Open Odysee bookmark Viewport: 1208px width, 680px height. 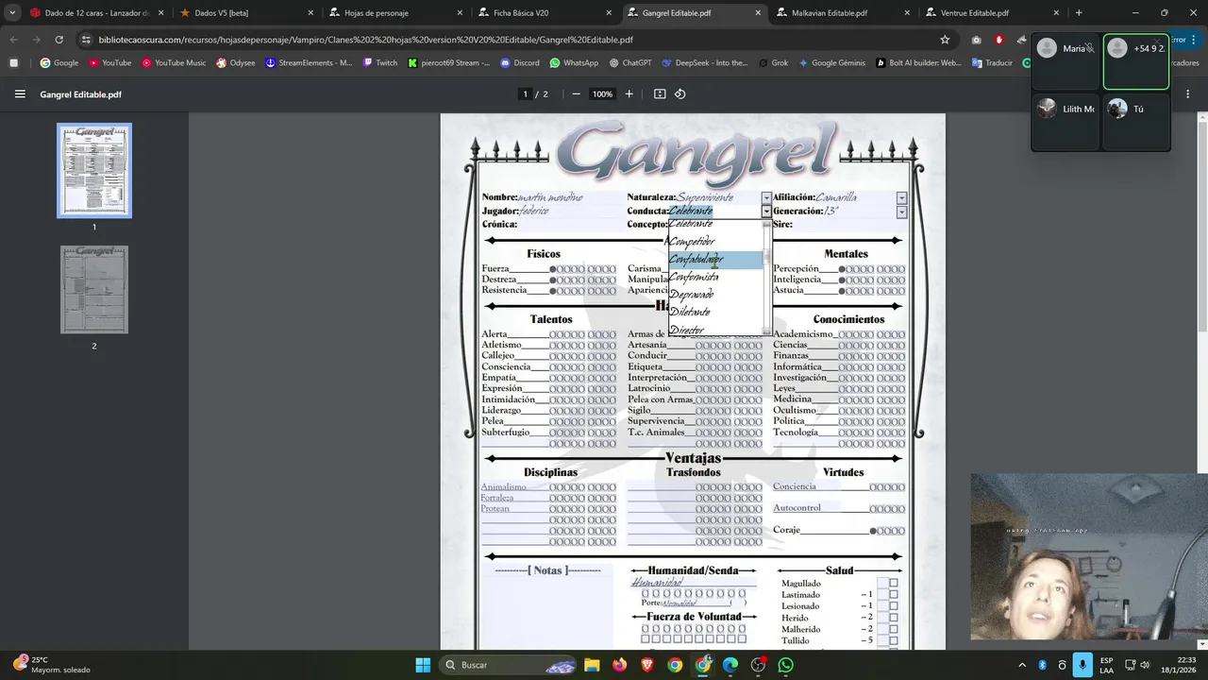pos(235,63)
